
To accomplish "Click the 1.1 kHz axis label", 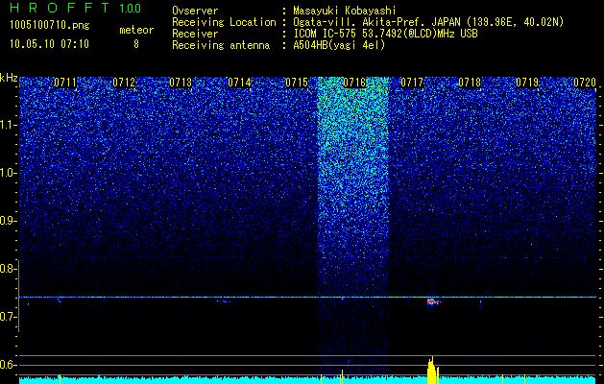I will point(8,125).
